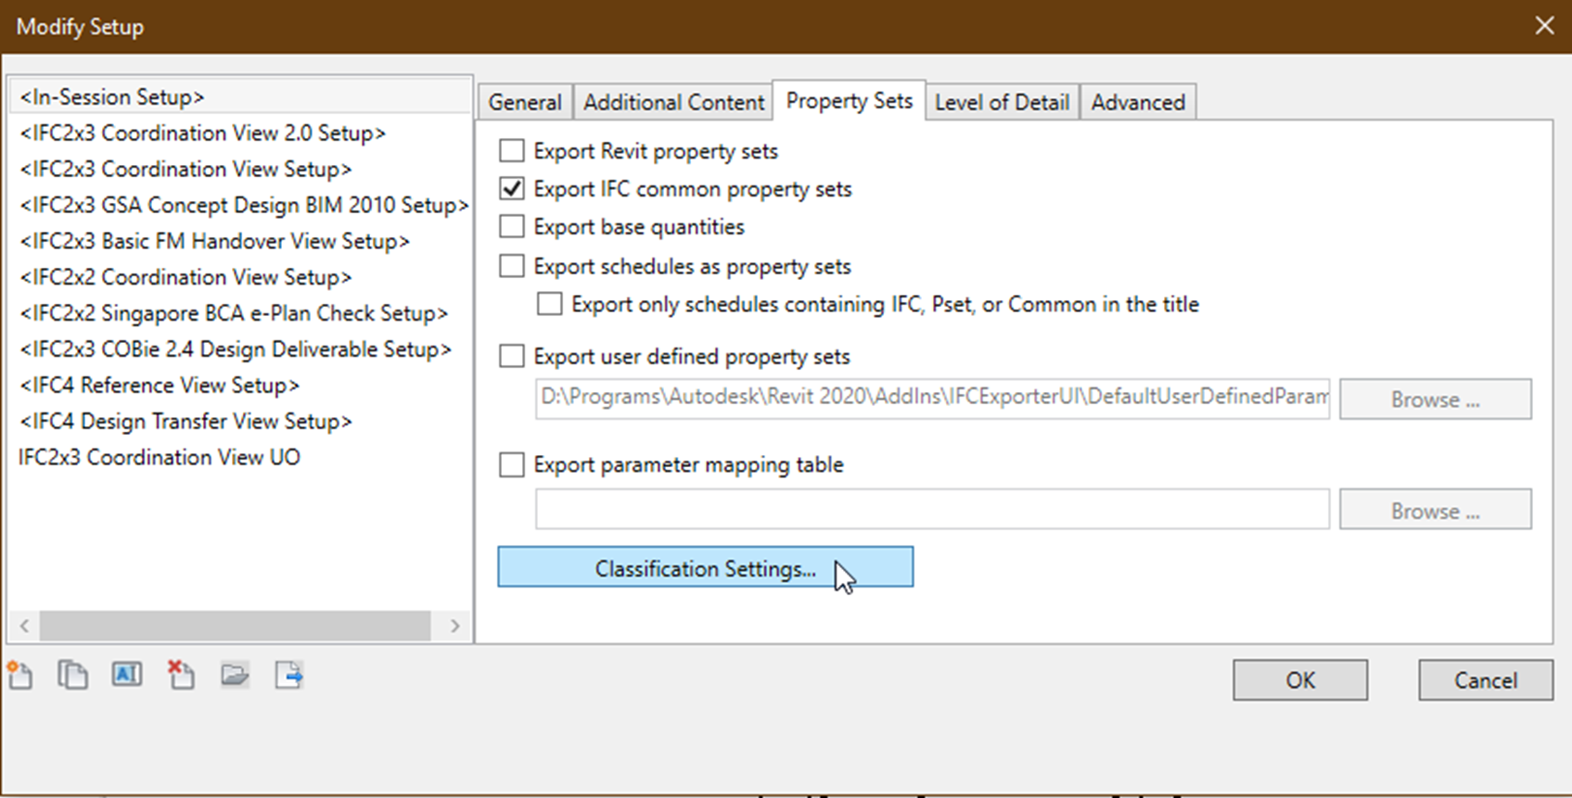
Task: Click the duplicate setup icon
Action: (72, 676)
